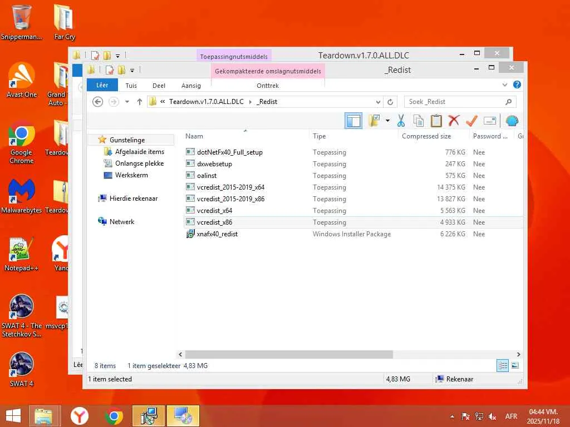
Task: Open Google Chrome desktop shortcut
Action: [x=22, y=142]
